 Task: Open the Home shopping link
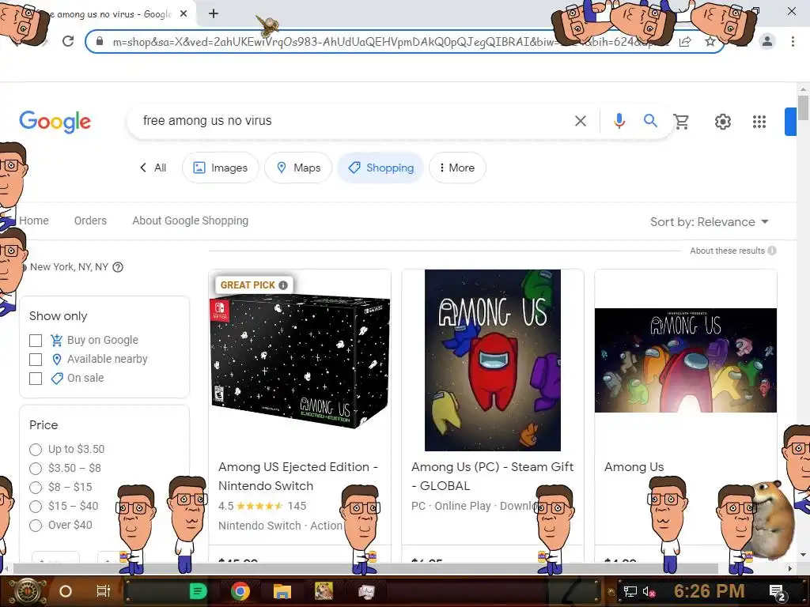coord(34,221)
